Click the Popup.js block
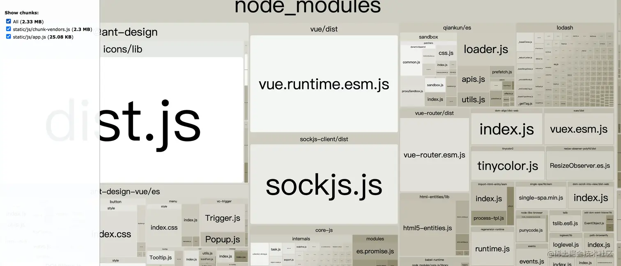 click(x=223, y=239)
